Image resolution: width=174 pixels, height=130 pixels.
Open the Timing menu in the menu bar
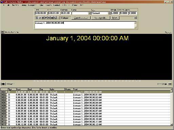(24, 5)
